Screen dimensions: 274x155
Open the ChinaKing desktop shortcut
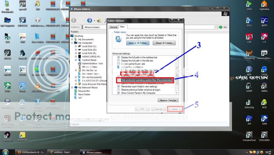click(x=249, y=53)
